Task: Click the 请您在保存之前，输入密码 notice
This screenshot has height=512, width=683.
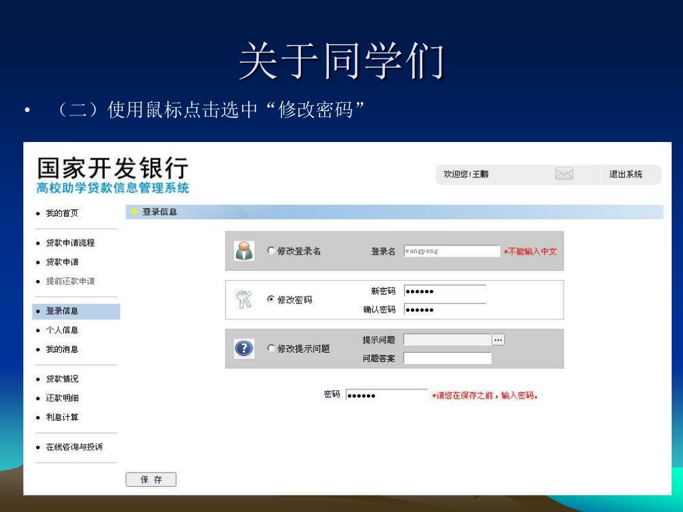Action: (x=485, y=395)
